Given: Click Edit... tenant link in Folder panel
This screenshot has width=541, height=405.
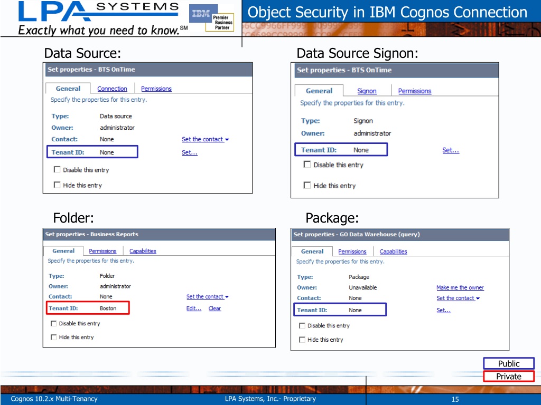Looking at the screenshot, I should click(x=193, y=308).
